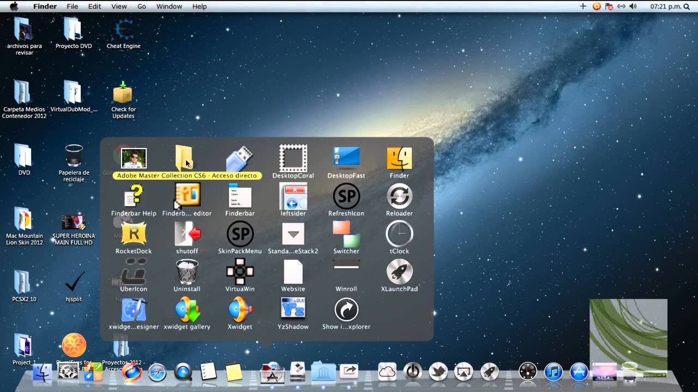Click the RefreshIcon SP icon
Viewport: 698px width, 392px height.
pyautogui.click(x=346, y=196)
